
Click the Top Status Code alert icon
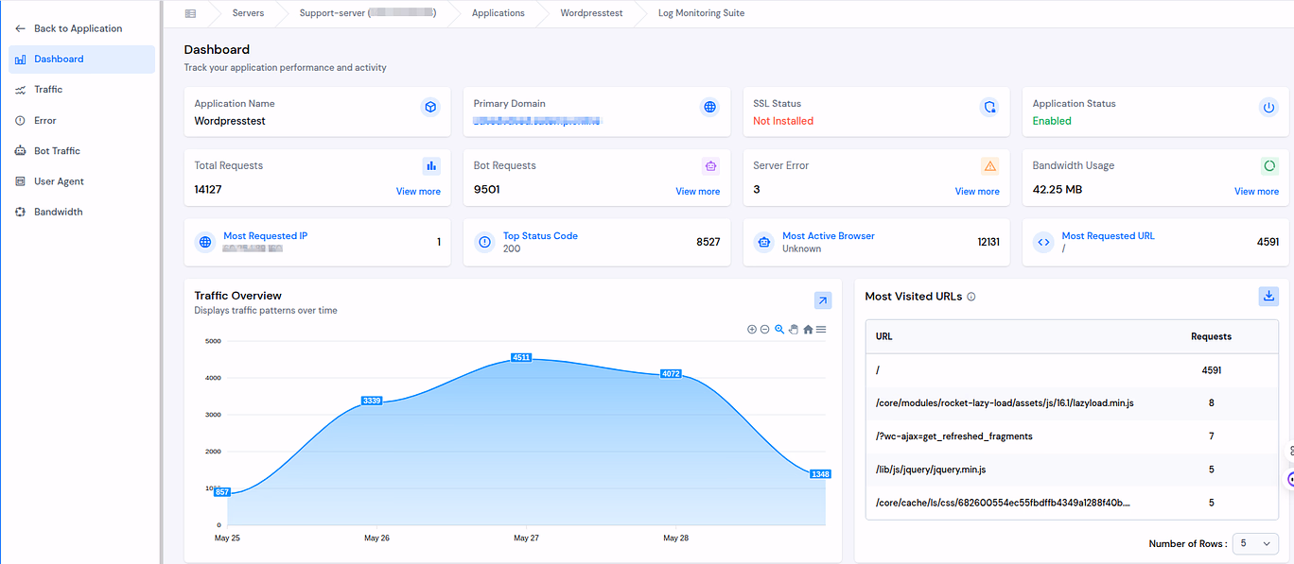(484, 242)
